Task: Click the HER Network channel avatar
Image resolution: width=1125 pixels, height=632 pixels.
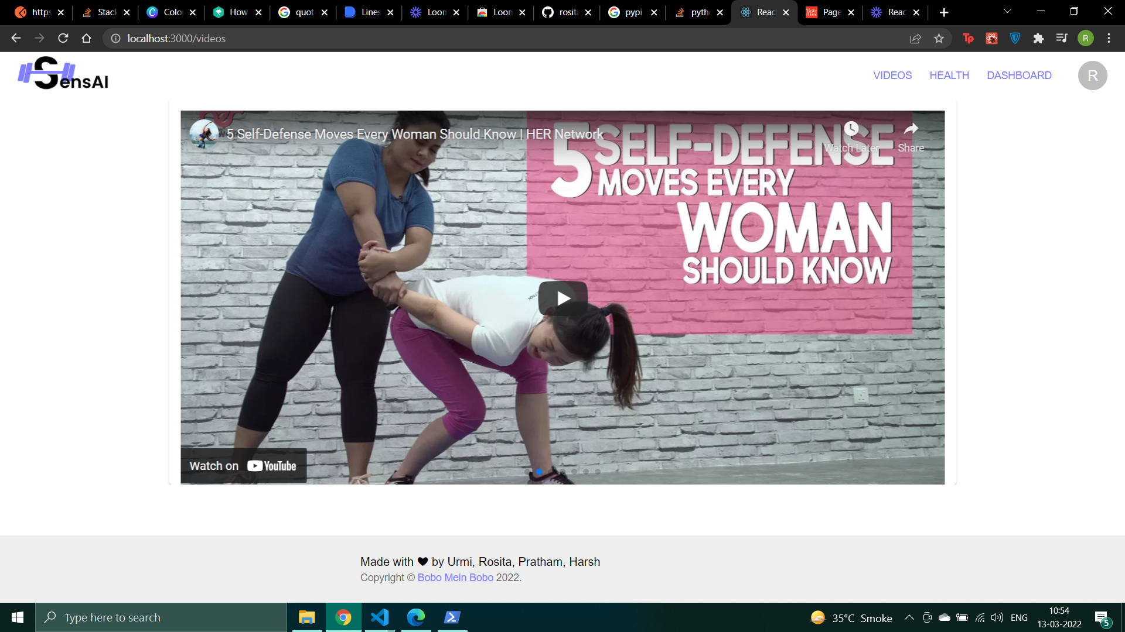Action: click(x=204, y=134)
